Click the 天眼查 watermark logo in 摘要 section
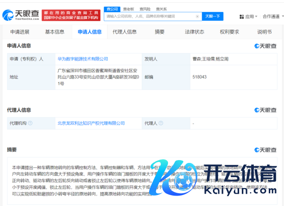 tap(265, 150)
